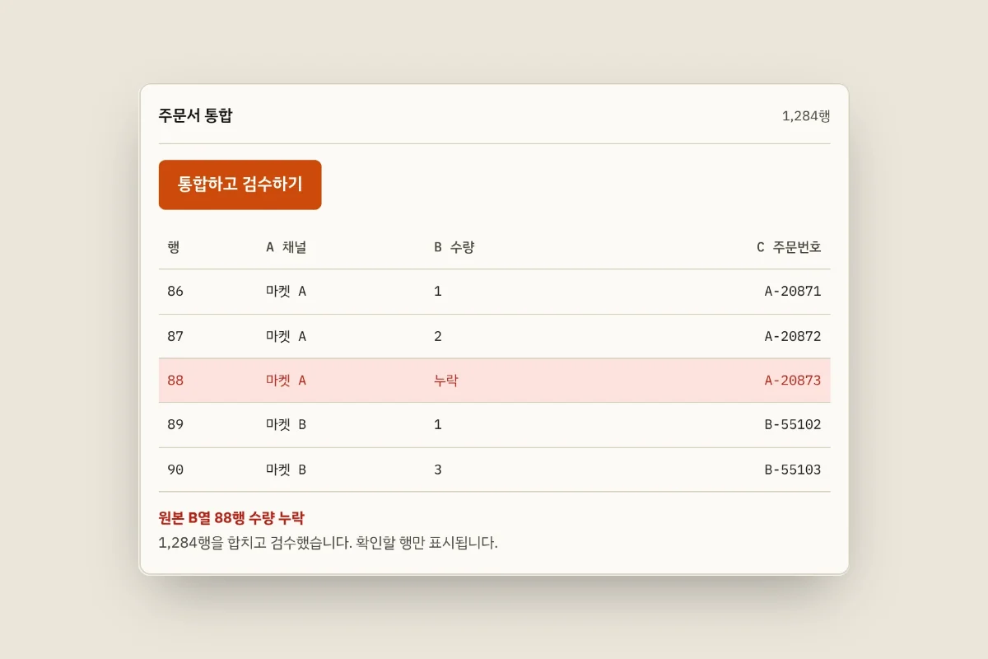The width and height of the screenshot is (988, 659).
Task: Click the 원본 B열 88행 수량 누락 error
Action: 231,518
